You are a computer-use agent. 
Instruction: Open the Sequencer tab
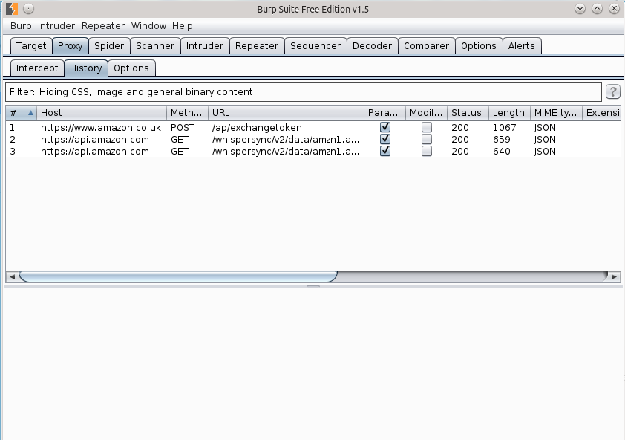[315, 46]
